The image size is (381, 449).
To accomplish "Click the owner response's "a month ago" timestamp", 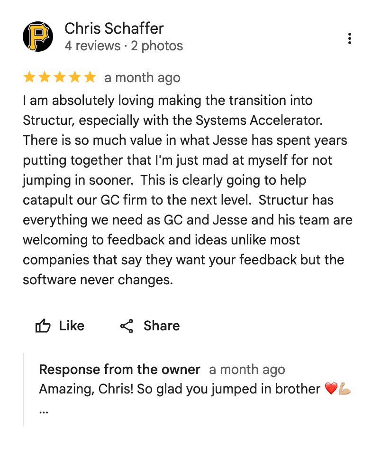I will coord(247,370).
